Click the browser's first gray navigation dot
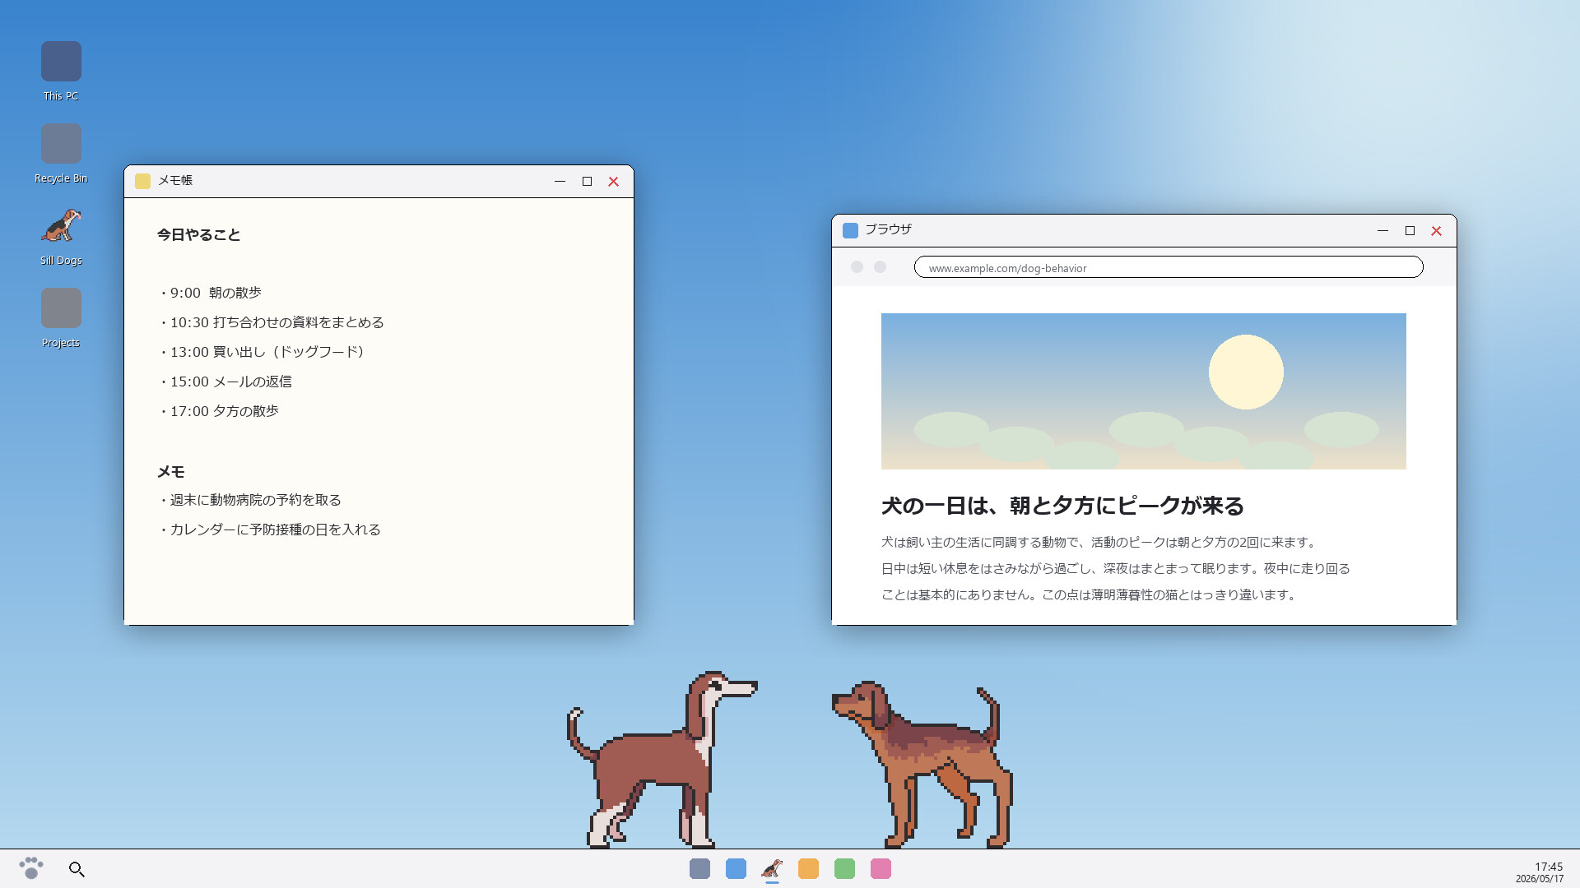Screen dimensions: 1580x888 [x=857, y=267]
